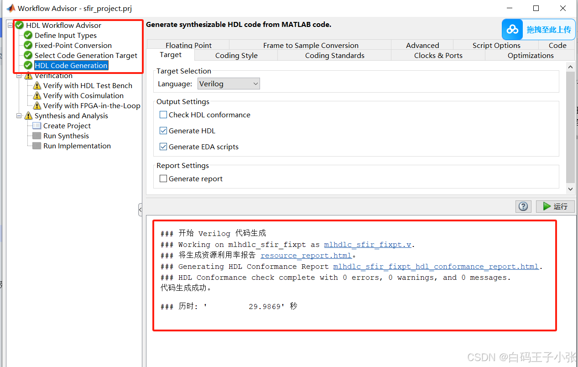Collapse the Synthesis and Analysis node
This screenshot has width=578, height=367.
[x=20, y=115]
